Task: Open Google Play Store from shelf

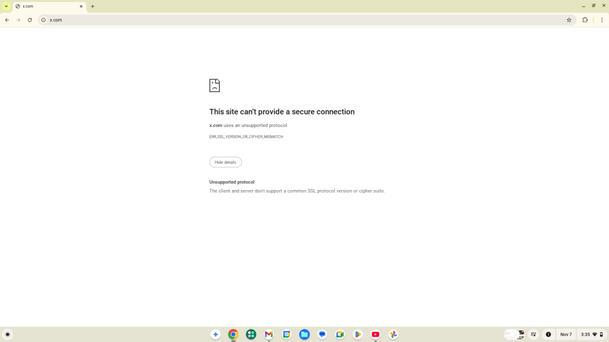Action: (x=357, y=334)
